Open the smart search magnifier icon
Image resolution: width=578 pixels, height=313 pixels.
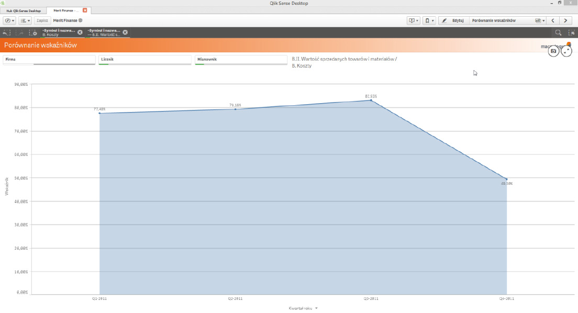[x=558, y=32]
